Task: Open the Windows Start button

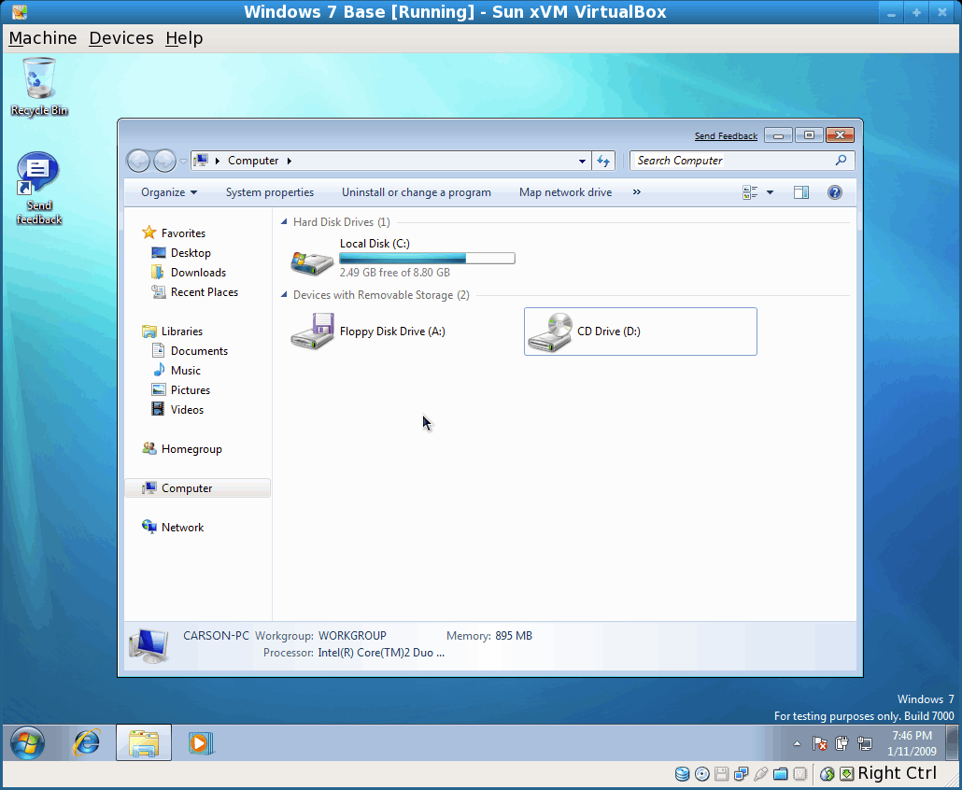Action: coord(27,742)
